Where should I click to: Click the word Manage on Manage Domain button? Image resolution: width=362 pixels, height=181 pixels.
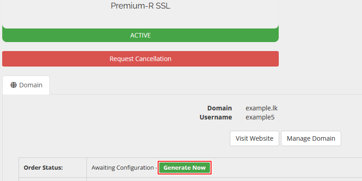tap(298, 138)
